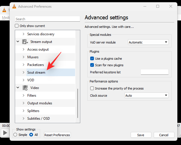Minimize the Advanced Preferences window

[x=145, y=6]
